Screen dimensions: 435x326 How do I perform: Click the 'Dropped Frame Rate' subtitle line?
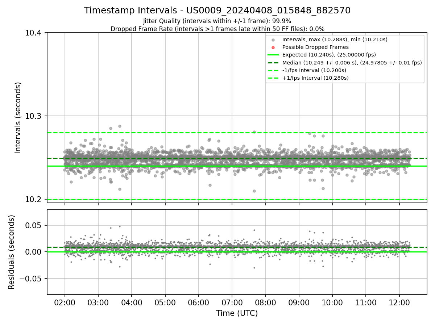pyautogui.click(x=217, y=29)
